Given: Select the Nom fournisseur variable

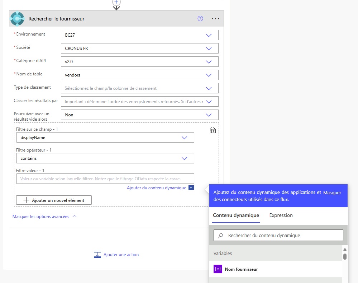Looking at the screenshot, I should coord(241,269).
